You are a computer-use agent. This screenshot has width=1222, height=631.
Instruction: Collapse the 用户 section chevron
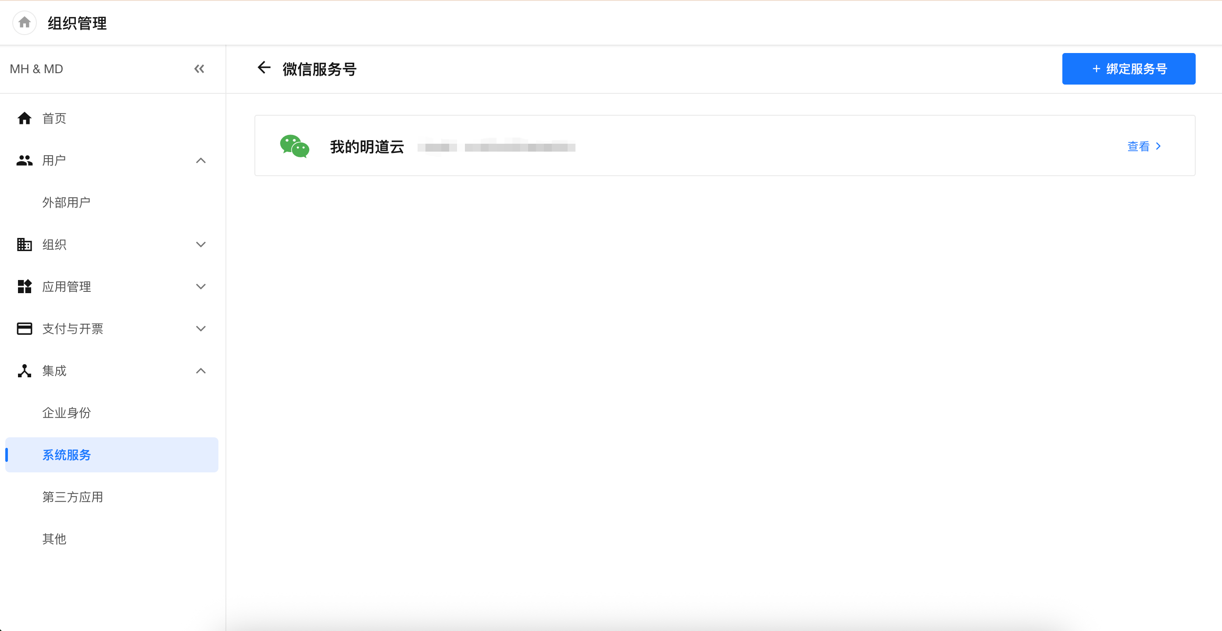pyautogui.click(x=200, y=161)
